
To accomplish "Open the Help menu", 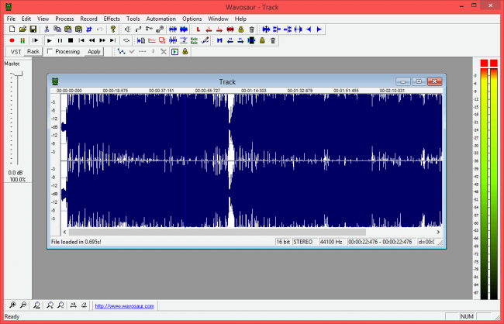I will [x=240, y=19].
